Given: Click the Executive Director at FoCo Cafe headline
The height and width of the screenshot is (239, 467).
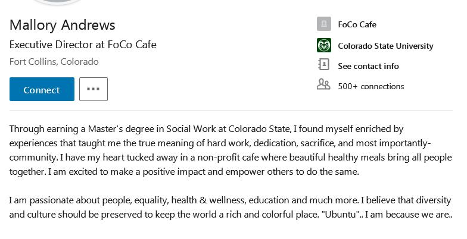Looking at the screenshot, I should (83, 45).
